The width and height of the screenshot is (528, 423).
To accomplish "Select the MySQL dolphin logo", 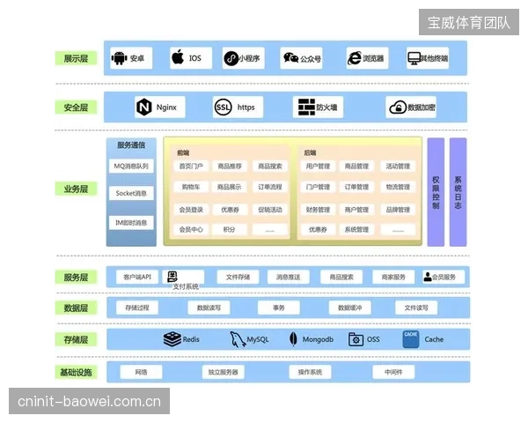I will click(238, 339).
